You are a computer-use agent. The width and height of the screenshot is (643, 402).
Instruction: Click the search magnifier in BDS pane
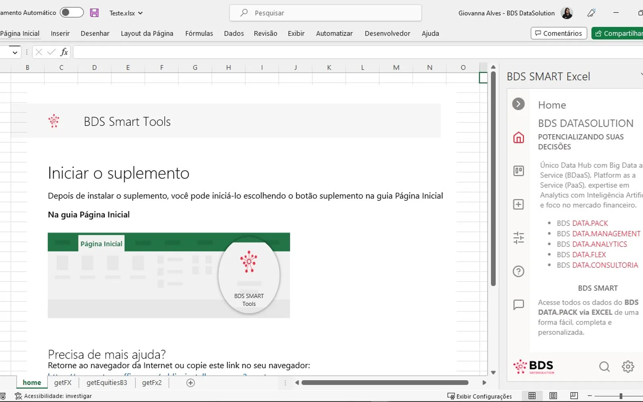tap(604, 366)
